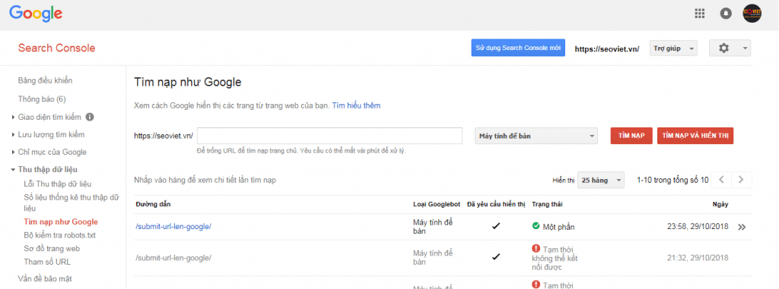Open Tham số URL

point(46,262)
